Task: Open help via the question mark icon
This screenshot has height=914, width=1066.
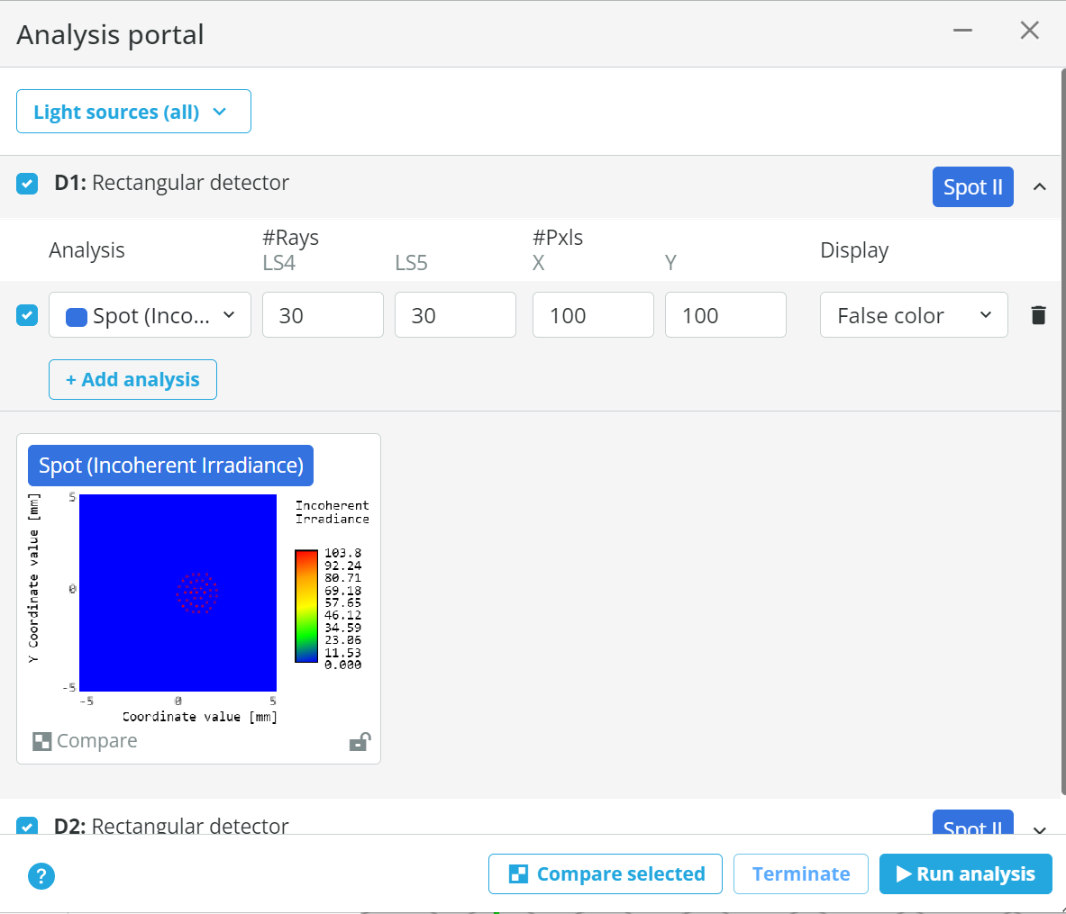Action: point(41,876)
